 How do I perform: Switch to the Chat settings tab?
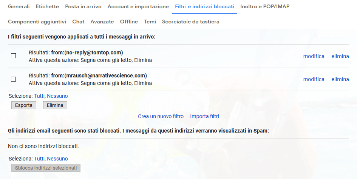click(78, 22)
